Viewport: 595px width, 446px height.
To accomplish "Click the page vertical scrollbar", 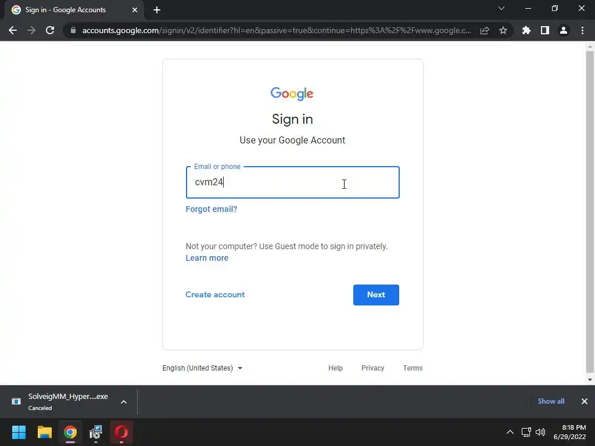I will [590, 212].
